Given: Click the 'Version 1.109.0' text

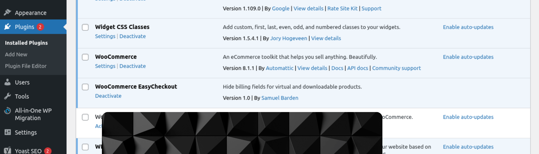Looking at the screenshot, I should tap(242, 9).
